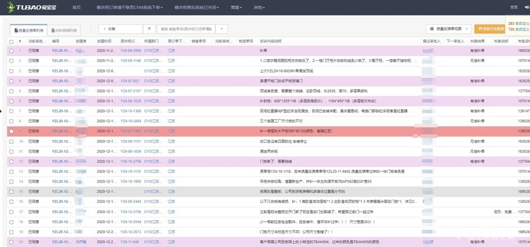Image resolution: width=530 pixels, height=247 pixels.
Task: Click the list icon in 质量反馈单视图 selector
Action: [431, 29]
